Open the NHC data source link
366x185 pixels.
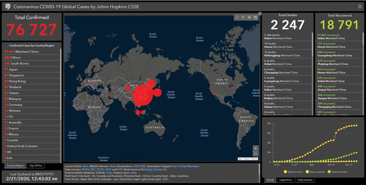coord(109,170)
